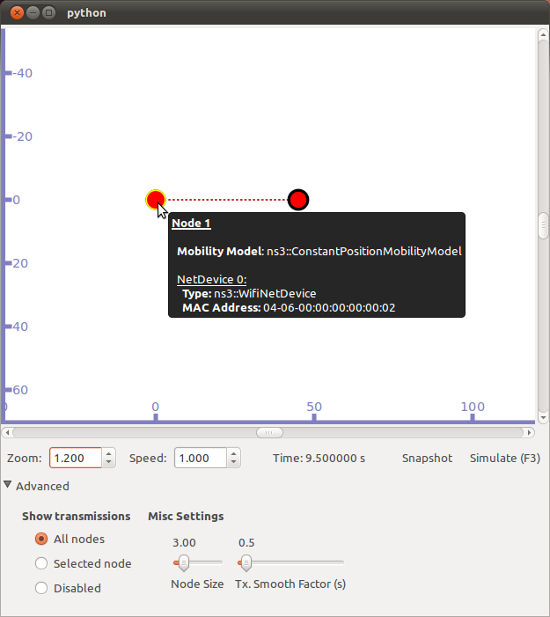The width and height of the screenshot is (550, 617).
Task: Click the Advanced label
Action: (x=42, y=486)
